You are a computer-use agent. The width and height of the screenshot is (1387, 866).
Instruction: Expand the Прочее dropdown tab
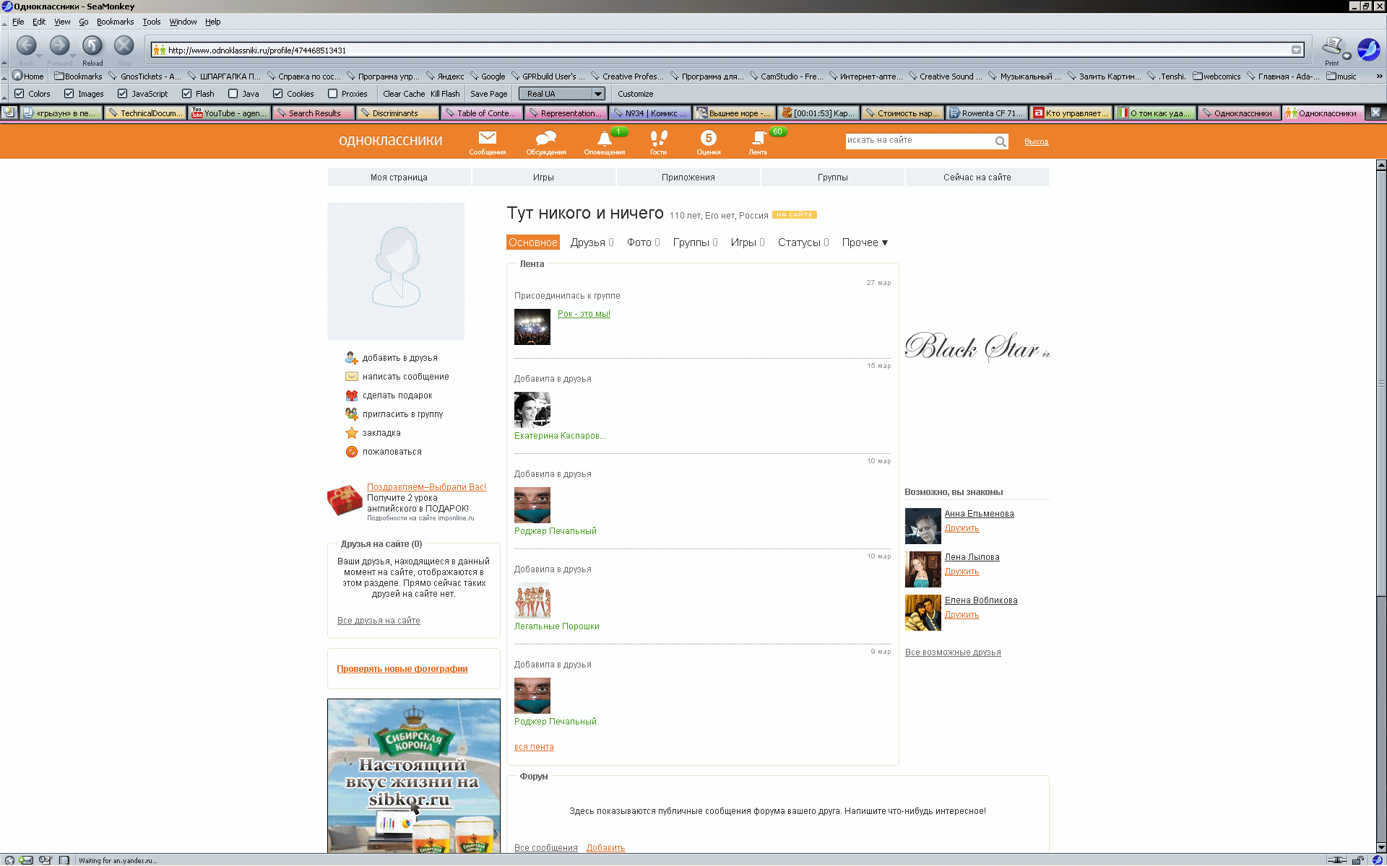pos(865,242)
